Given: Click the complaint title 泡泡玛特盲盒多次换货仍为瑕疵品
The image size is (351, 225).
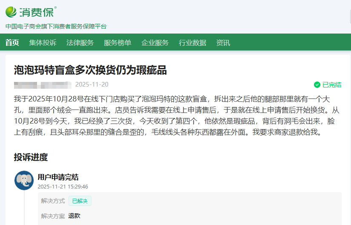Looking at the screenshot, I should pos(90,70).
